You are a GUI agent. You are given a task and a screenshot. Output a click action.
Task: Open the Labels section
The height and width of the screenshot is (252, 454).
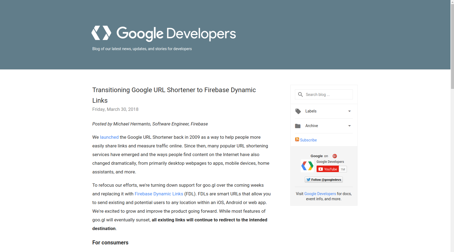pyautogui.click(x=311, y=111)
